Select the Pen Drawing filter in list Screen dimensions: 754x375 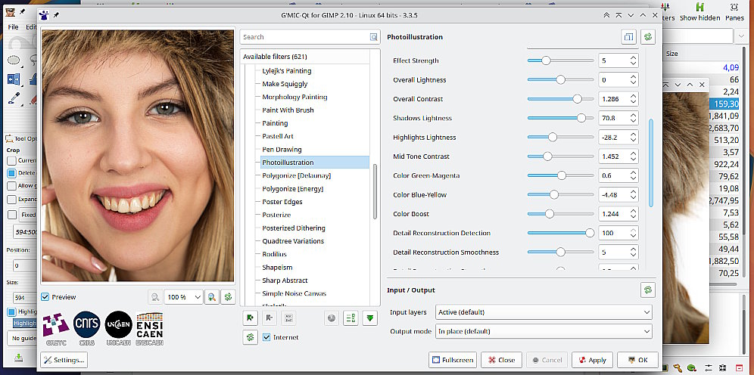coord(282,150)
